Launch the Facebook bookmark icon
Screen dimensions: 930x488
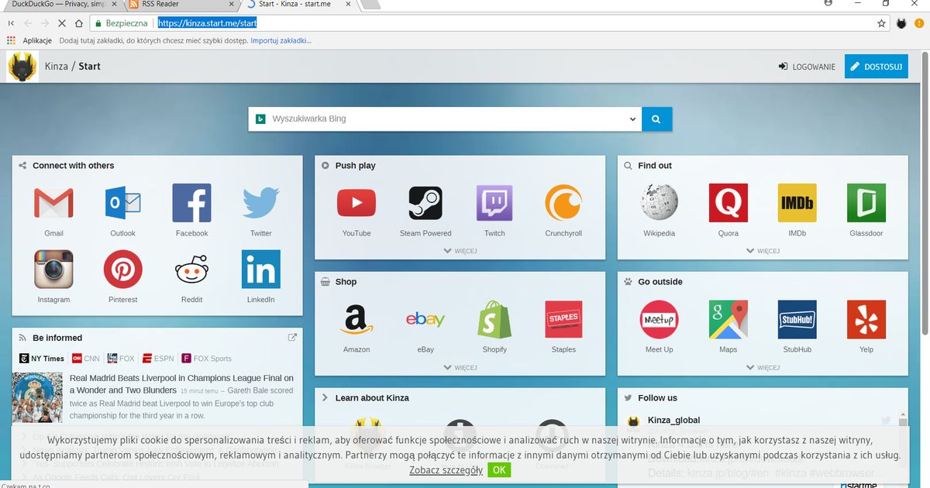point(191,203)
